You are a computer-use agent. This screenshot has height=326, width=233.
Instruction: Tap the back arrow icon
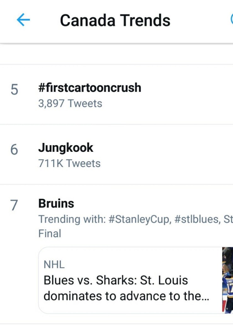(x=23, y=20)
